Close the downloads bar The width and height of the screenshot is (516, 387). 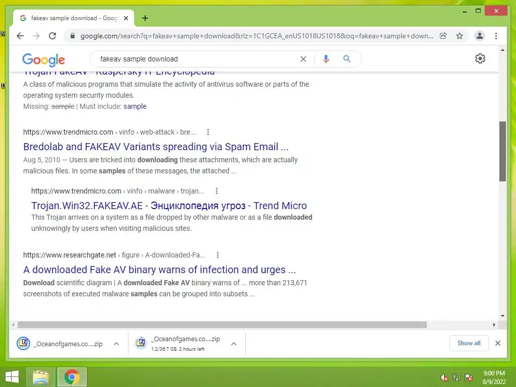click(x=497, y=343)
